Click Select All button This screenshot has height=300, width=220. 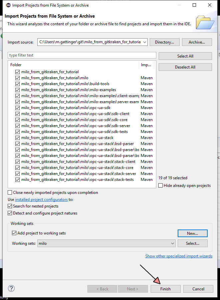[185, 56]
